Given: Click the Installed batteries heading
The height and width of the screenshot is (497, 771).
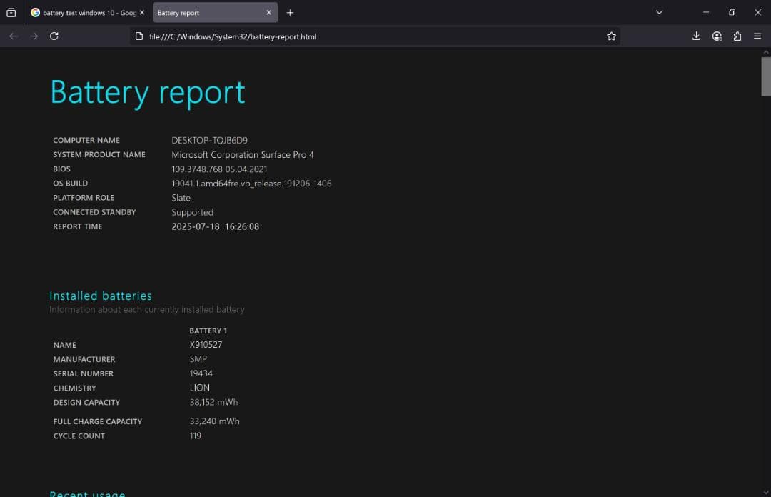Looking at the screenshot, I should (x=101, y=296).
